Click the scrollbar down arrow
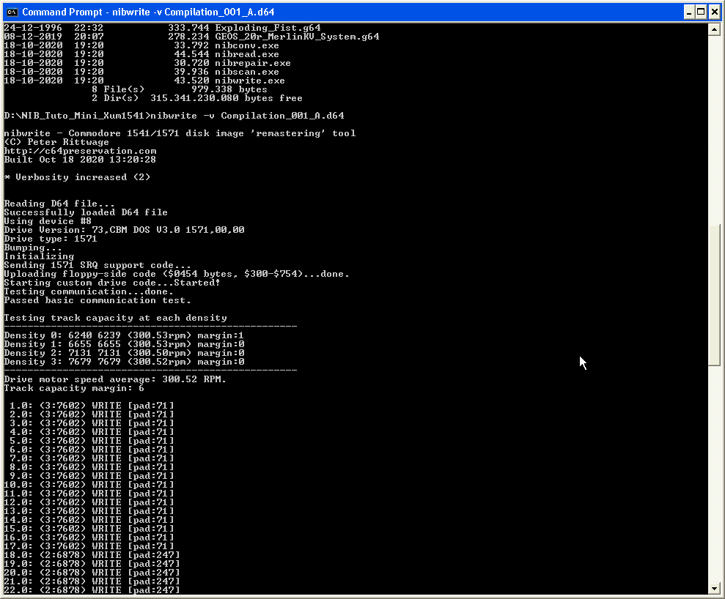This screenshot has height=599, width=725. [714, 588]
